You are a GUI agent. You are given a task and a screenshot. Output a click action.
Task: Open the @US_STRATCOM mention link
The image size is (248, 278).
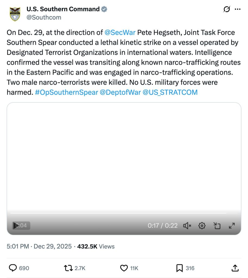tap(170, 92)
